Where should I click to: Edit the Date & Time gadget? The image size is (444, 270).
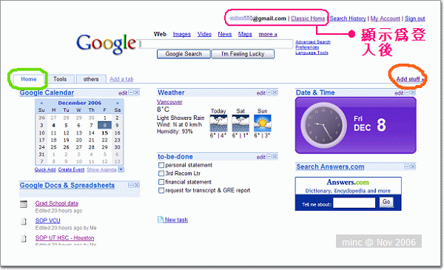(399, 93)
